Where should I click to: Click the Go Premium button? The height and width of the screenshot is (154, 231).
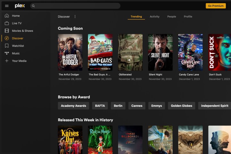pyautogui.click(x=216, y=6)
